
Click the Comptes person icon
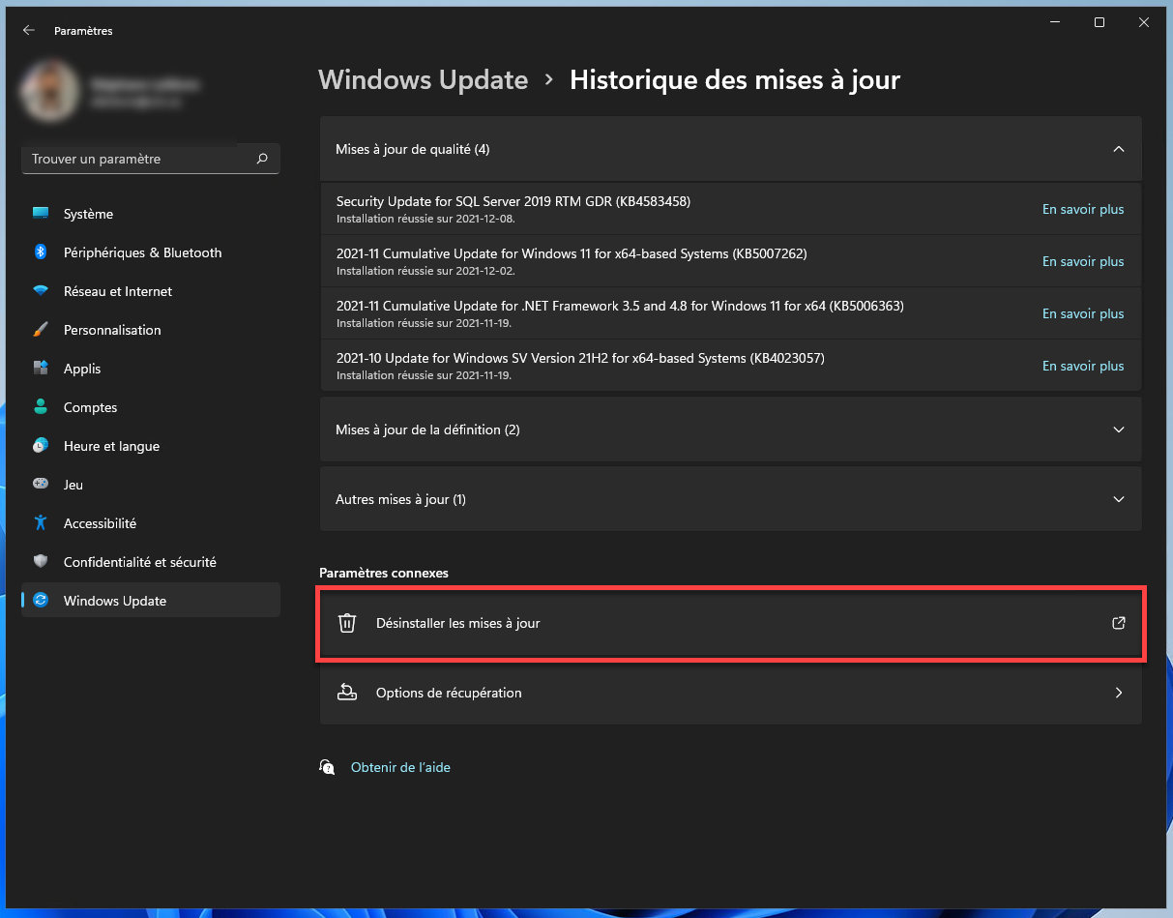(x=41, y=407)
